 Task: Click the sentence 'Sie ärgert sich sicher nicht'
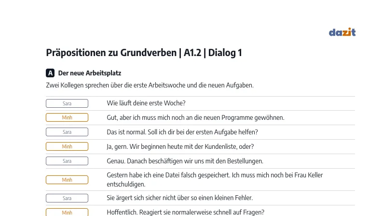tap(179, 198)
